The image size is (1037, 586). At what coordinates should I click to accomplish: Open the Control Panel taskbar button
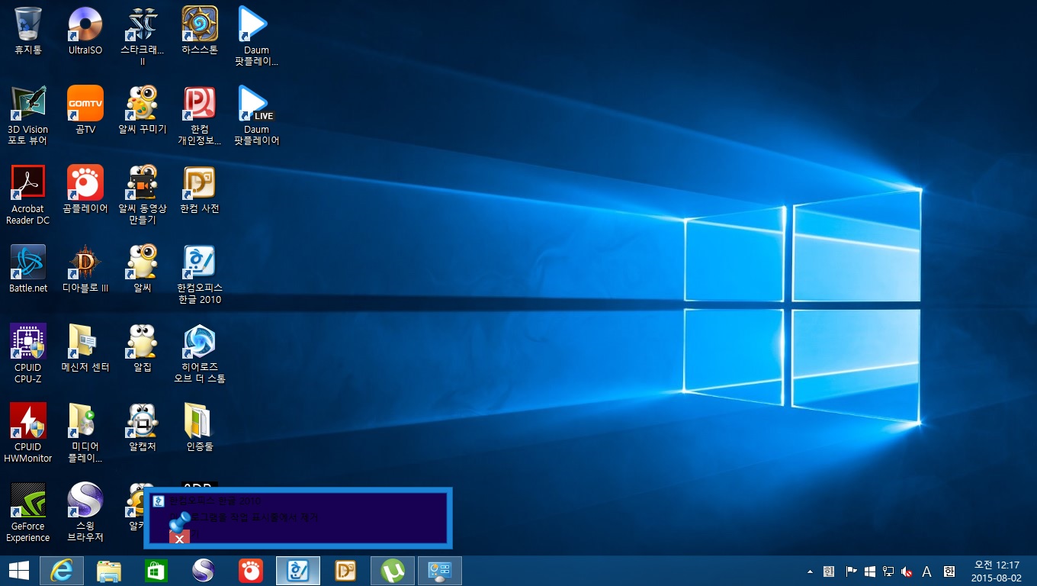click(x=440, y=571)
